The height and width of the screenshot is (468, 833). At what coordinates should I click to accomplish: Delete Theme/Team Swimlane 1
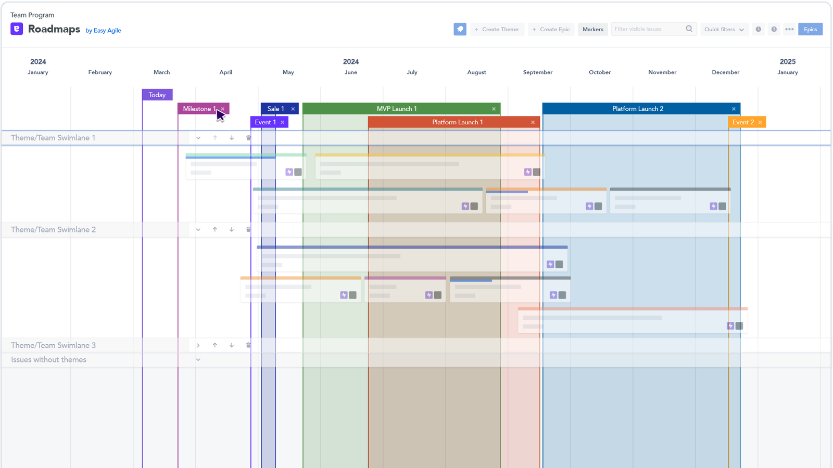coord(248,138)
